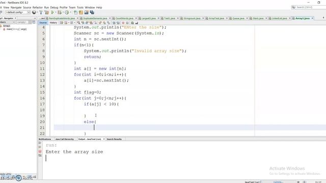Close the Array1.java tab
The height and width of the screenshot is (183, 326).
(312, 18)
